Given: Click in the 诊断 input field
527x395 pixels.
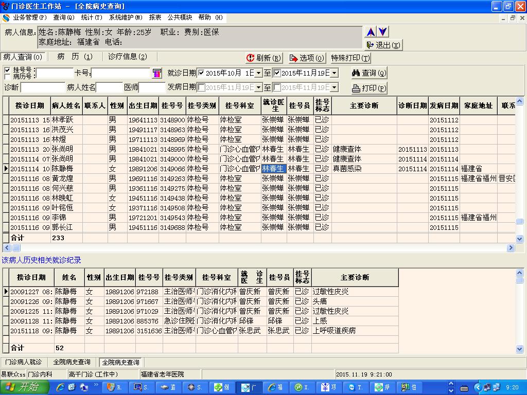Looking at the screenshot, I should (x=43, y=87).
